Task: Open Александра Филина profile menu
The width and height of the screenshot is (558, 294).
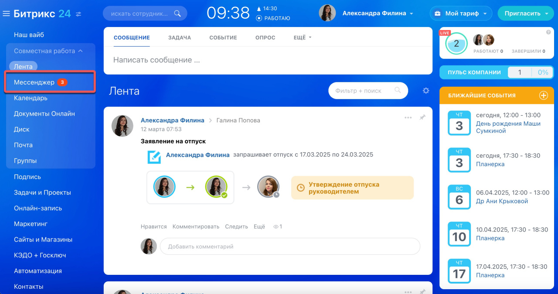Action: click(x=377, y=14)
